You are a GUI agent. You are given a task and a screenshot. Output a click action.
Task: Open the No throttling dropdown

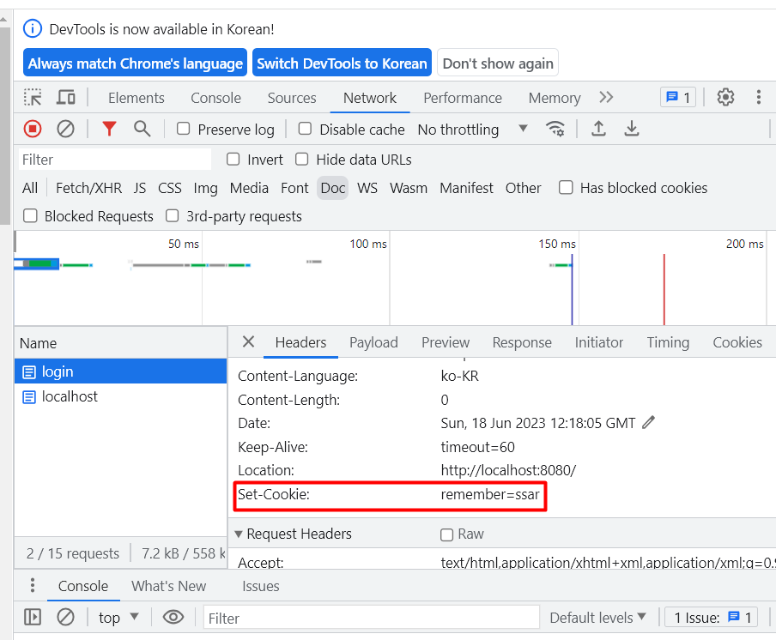(472, 130)
